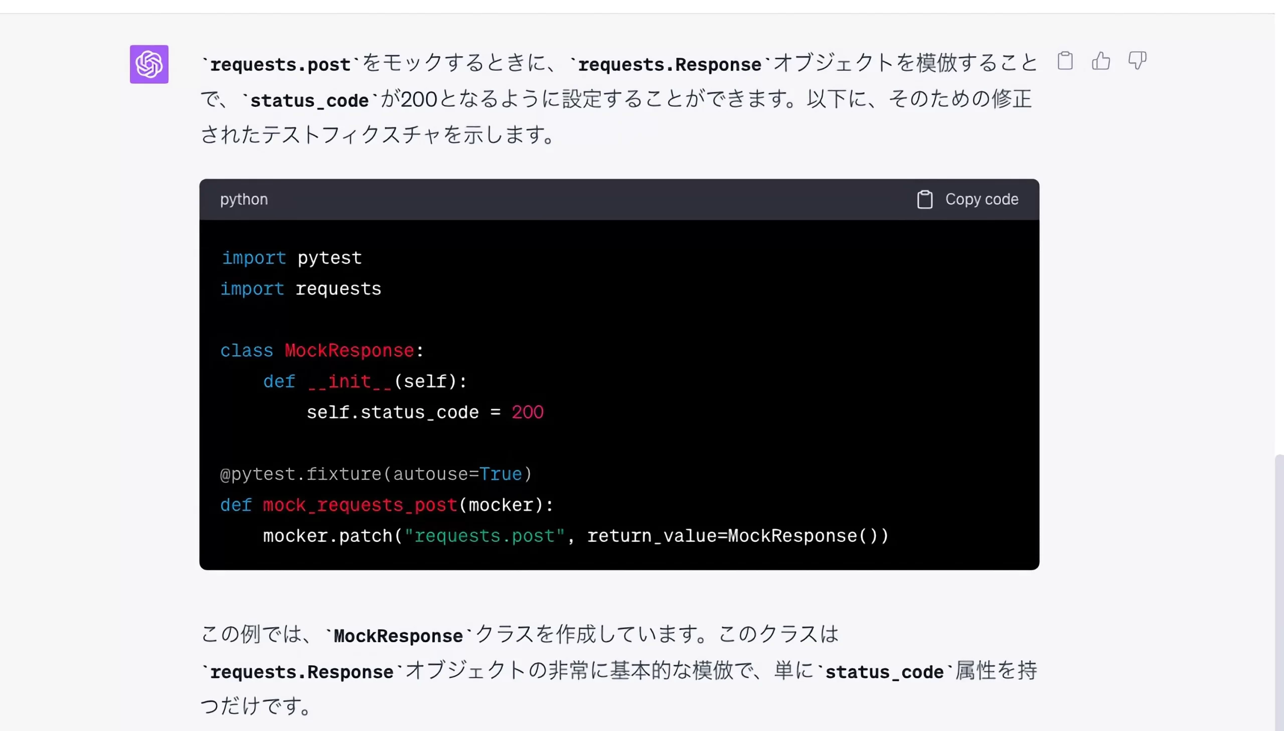Click the page vertical scrollbar

pyautogui.click(x=1279, y=593)
